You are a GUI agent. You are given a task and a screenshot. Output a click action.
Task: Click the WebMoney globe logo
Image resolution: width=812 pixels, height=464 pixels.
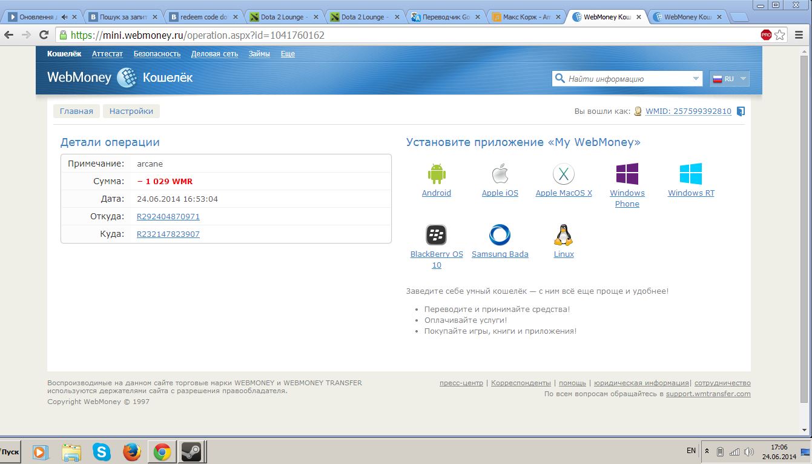(x=127, y=78)
